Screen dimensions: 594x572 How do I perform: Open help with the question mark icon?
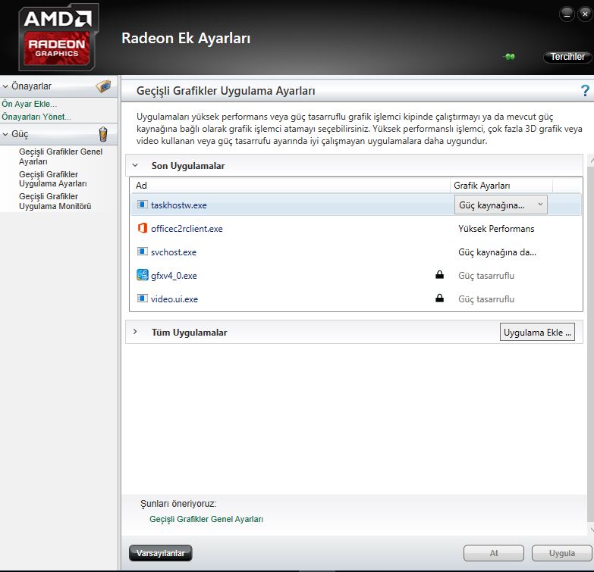(x=585, y=91)
